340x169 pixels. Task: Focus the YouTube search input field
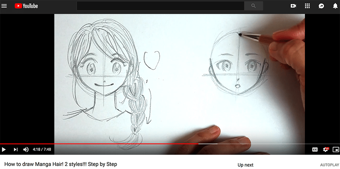click(161, 6)
